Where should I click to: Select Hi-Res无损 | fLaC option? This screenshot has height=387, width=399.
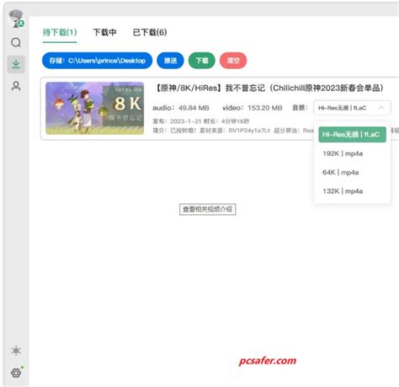(x=352, y=135)
